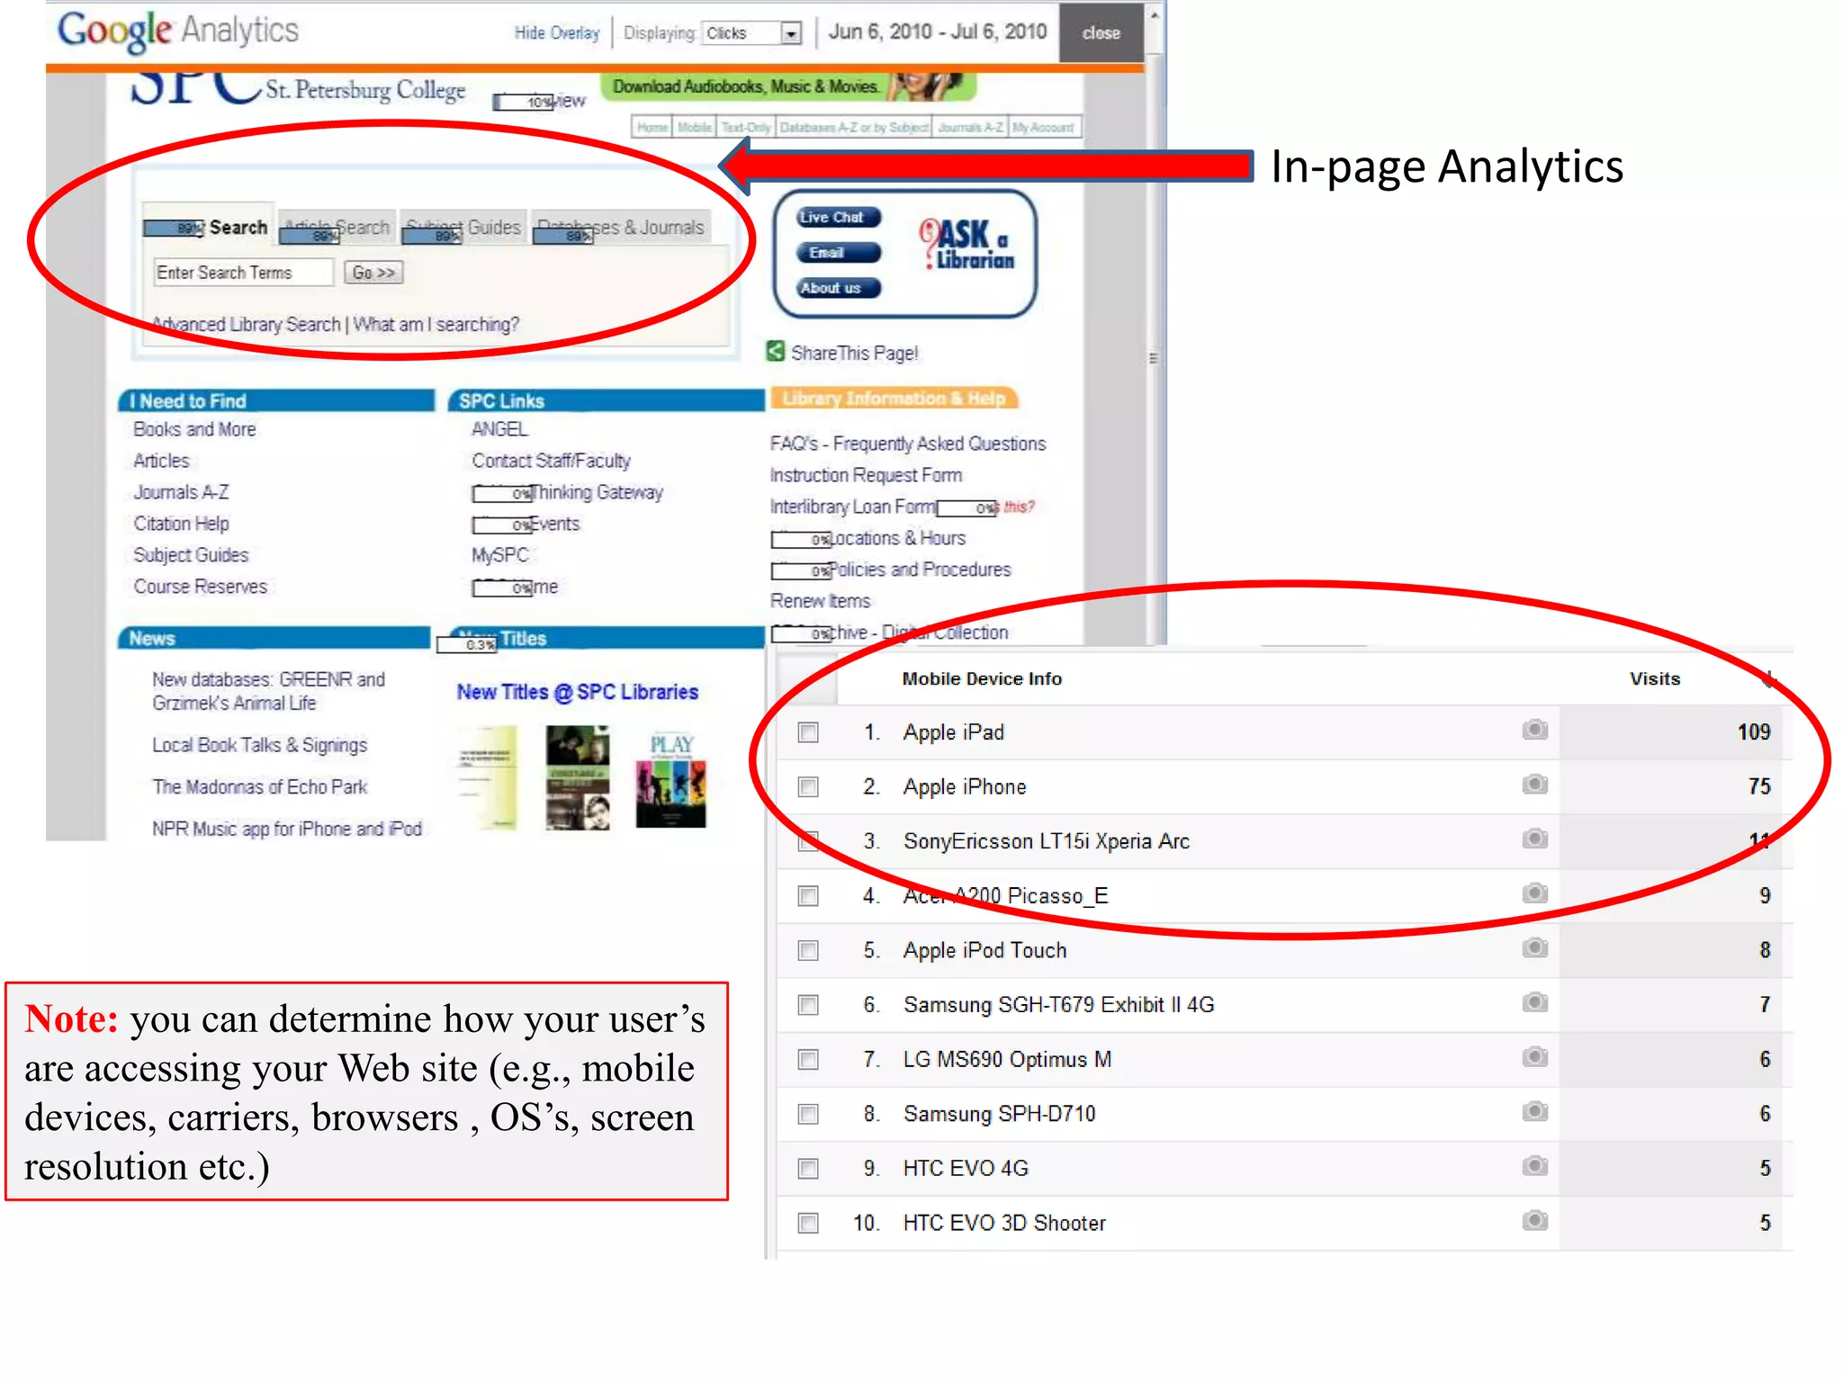Click the close button in overlay bar
The height and width of the screenshot is (1382, 1843).
pyautogui.click(x=1101, y=33)
